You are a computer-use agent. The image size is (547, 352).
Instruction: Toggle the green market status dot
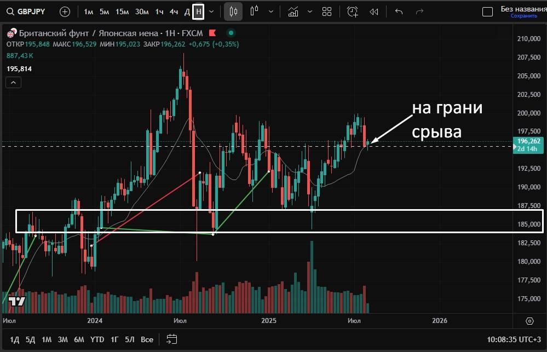pyautogui.click(x=232, y=33)
